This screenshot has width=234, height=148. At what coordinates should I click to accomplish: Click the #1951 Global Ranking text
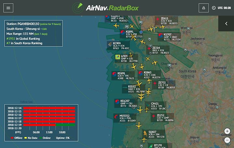[x=23, y=39]
